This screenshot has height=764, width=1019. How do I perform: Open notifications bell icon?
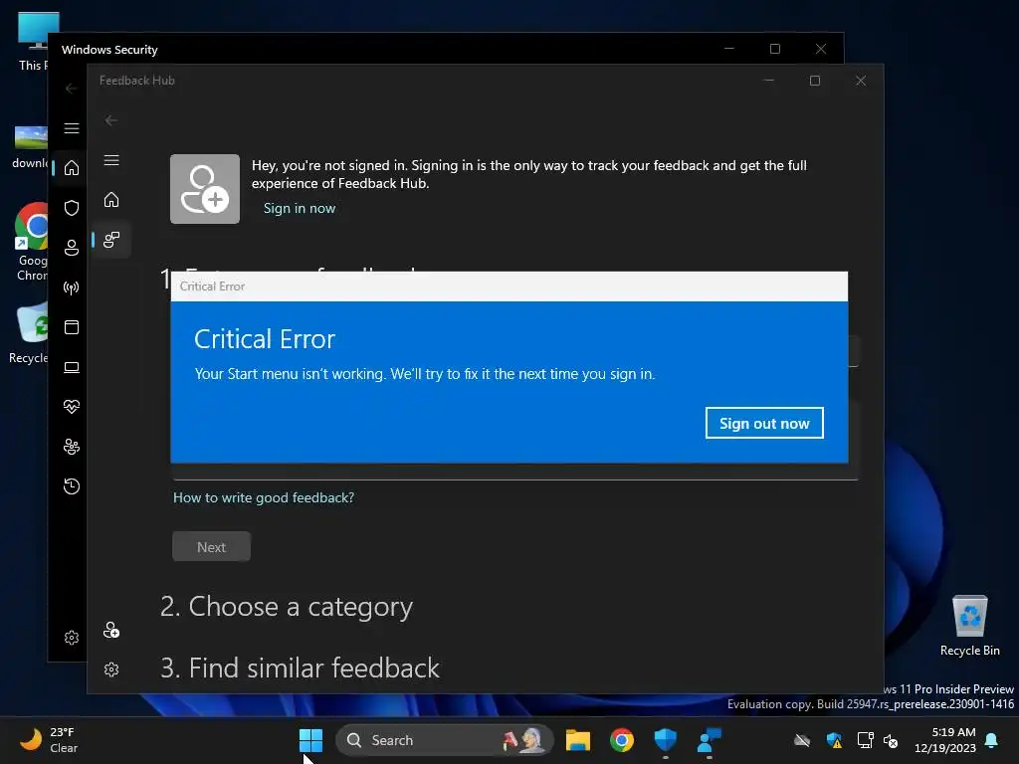992,740
